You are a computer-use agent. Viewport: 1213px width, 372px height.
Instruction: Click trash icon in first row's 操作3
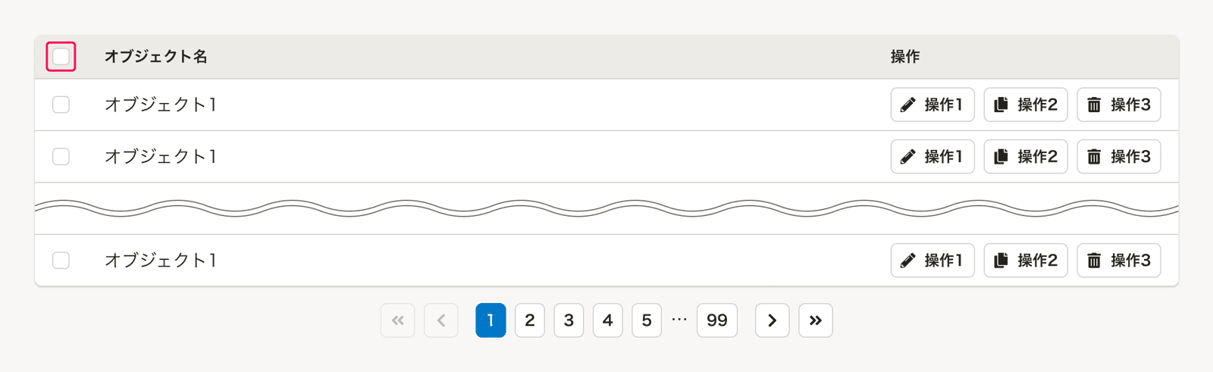[x=1094, y=105]
